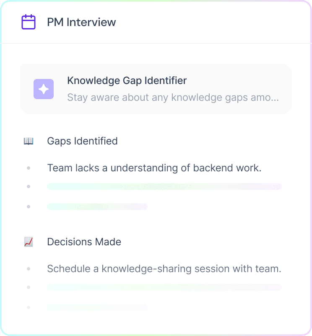Collapse the Decisions Made section

pos(84,241)
